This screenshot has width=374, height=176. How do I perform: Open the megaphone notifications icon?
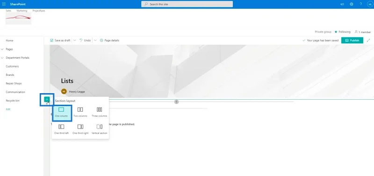[x=342, y=4]
